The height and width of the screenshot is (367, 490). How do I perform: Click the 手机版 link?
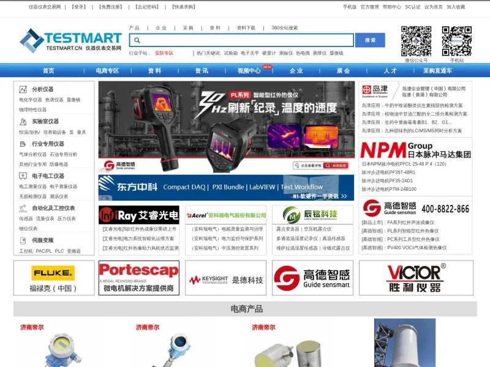[350, 7]
